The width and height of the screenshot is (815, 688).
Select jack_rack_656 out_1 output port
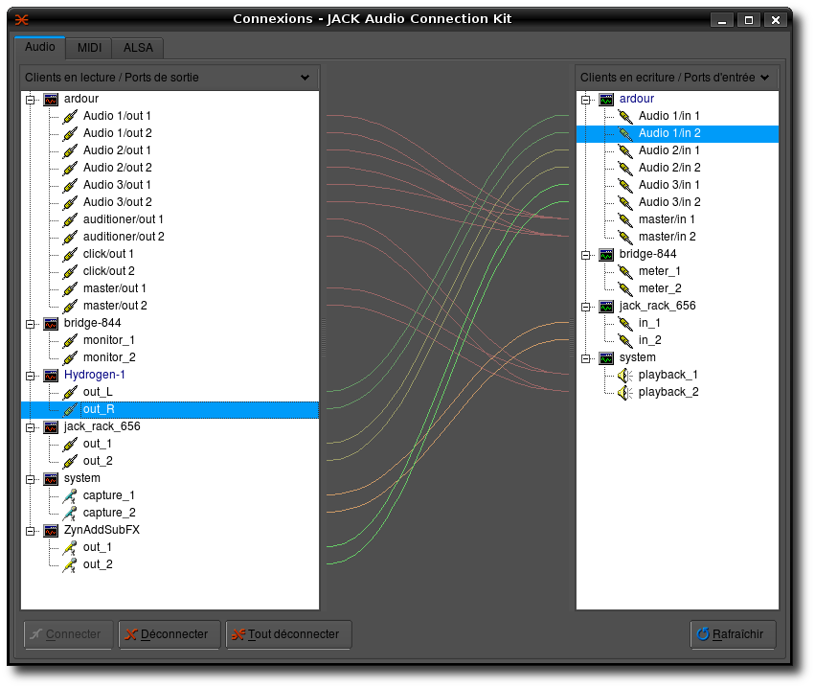(x=97, y=444)
